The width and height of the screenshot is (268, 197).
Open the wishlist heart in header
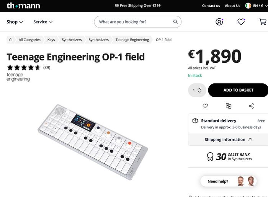(241, 22)
